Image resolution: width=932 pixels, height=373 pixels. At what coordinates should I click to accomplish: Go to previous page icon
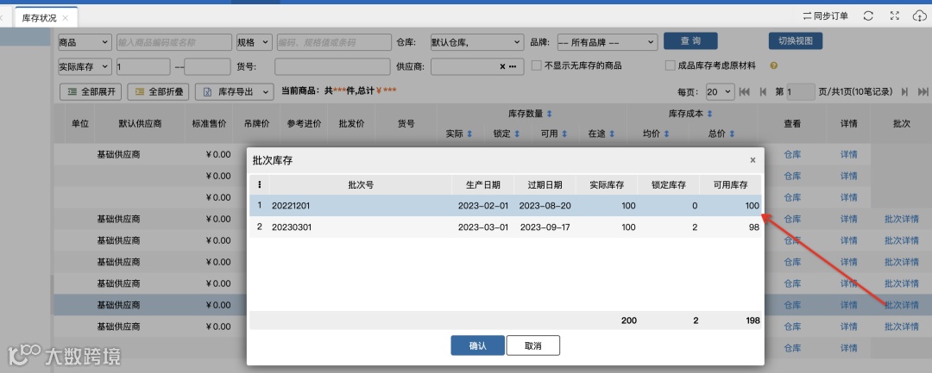pos(763,92)
